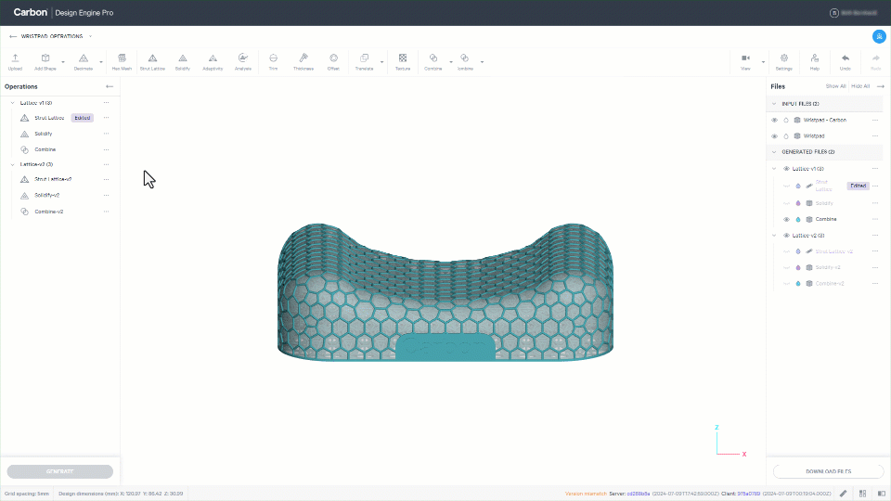Open the Adaptivity tool
The width and height of the screenshot is (891, 501).
coord(213,61)
